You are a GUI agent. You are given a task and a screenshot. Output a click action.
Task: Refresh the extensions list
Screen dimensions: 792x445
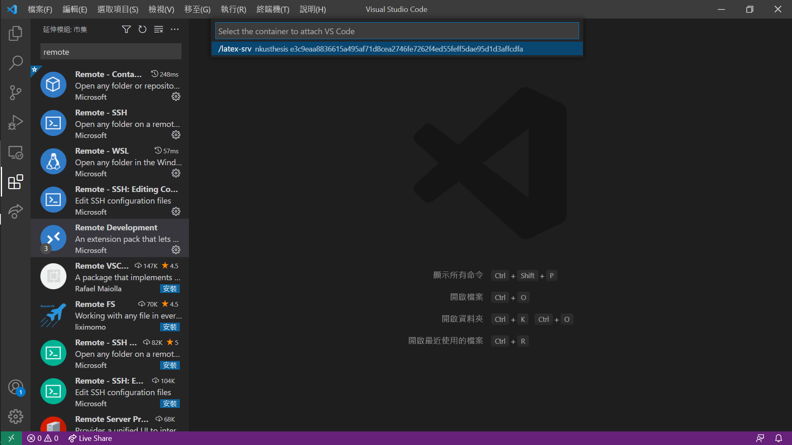pos(142,29)
